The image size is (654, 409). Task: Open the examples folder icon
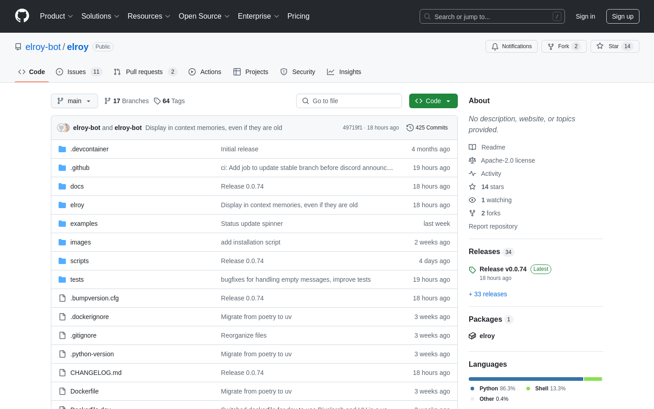click(62, 224)
